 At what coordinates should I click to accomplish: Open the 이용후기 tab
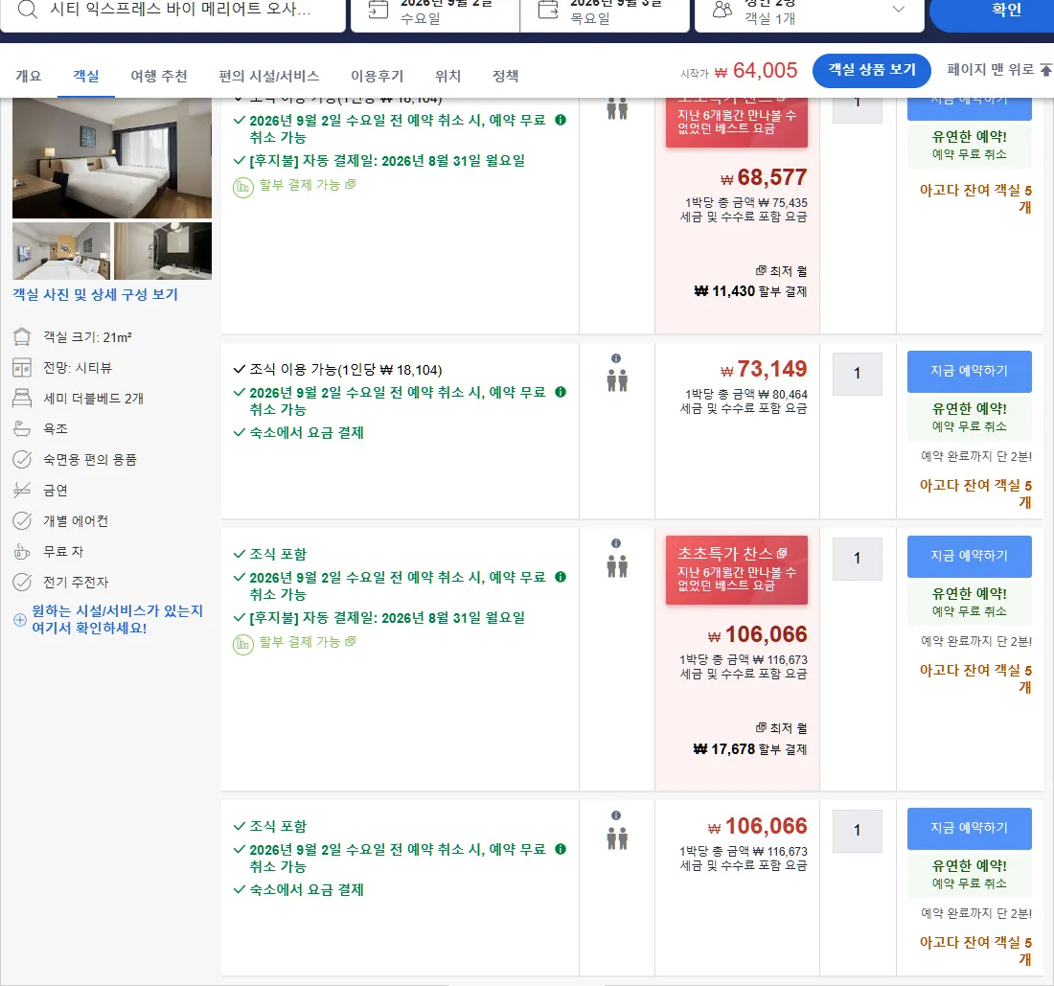[x=378, y=76]
